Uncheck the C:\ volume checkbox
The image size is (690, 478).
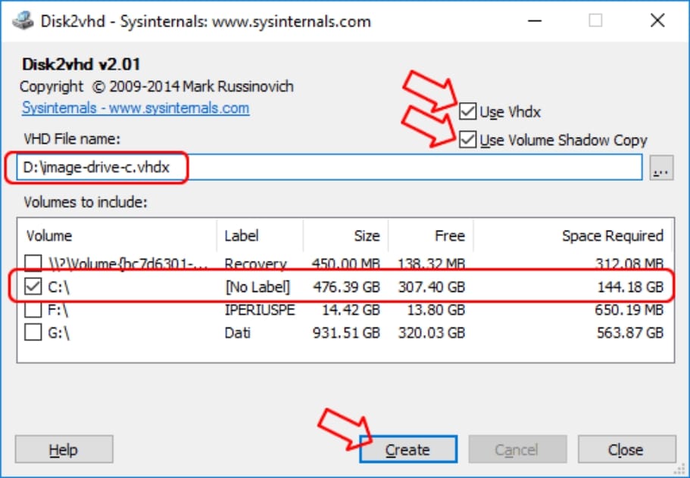(34, 287)
